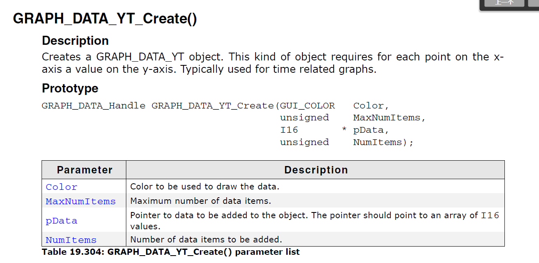The width and height of the screenshot is (539, 263).
Task: Open the NumItems parameter link
Action: tap(71, 240)
